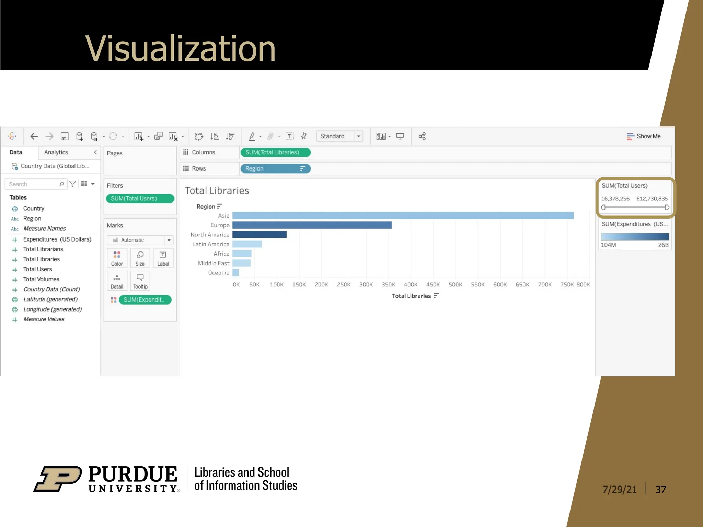Select the Total Volumes field
Image resolution: width=703 pixels, height=527 pixels.
click(x=41, y=279)
